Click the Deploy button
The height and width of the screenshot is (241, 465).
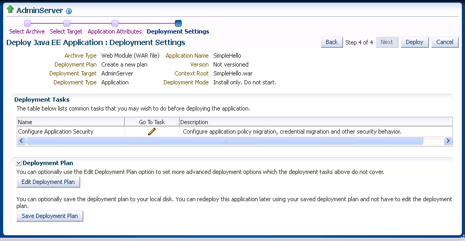coord(415,42)
